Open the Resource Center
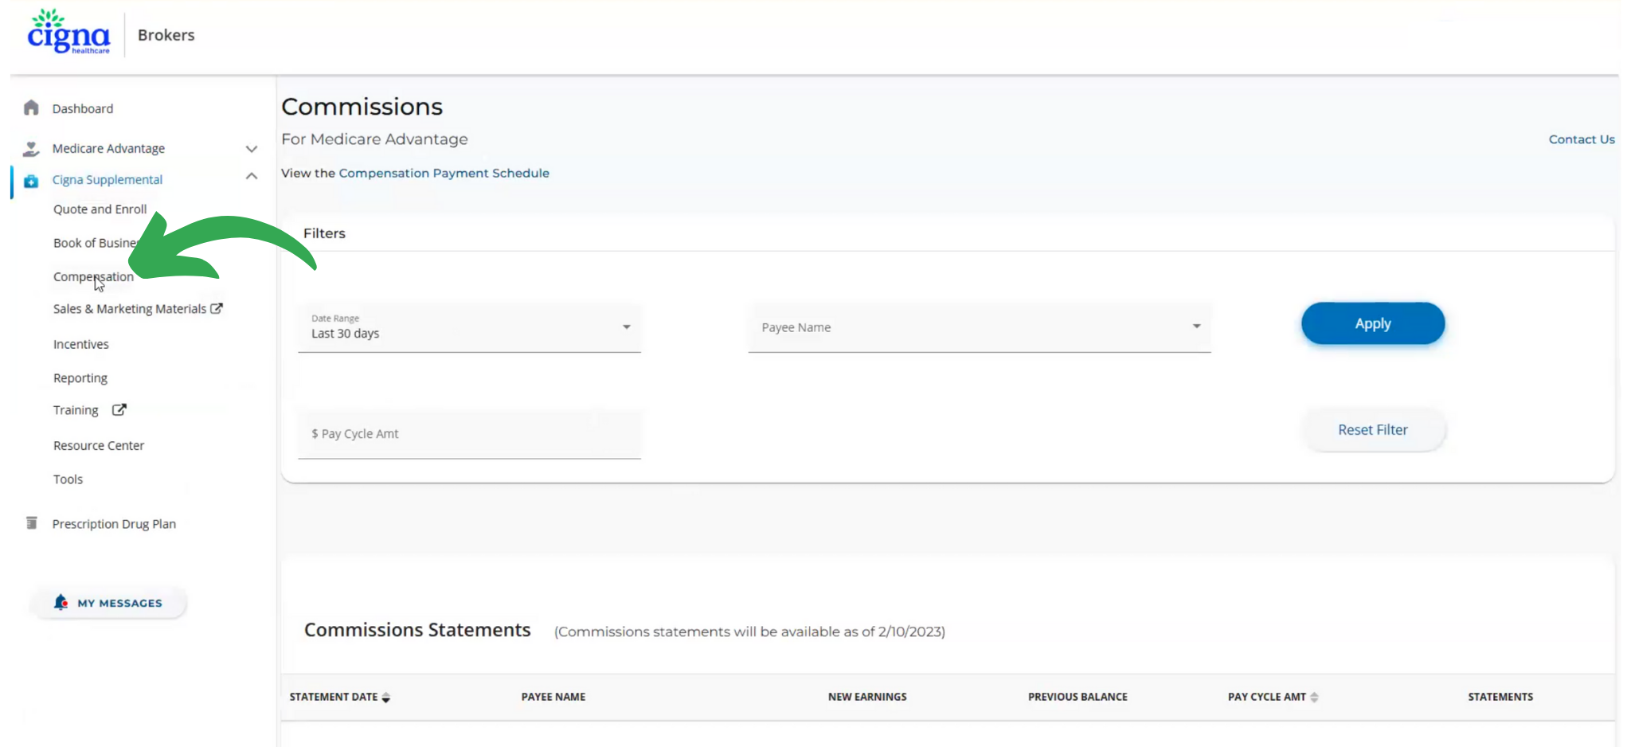Screen dimensions: 1631x747 click(99, 445)
